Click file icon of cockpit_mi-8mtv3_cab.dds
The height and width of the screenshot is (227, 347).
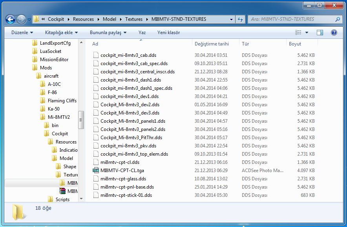point(96,55)
